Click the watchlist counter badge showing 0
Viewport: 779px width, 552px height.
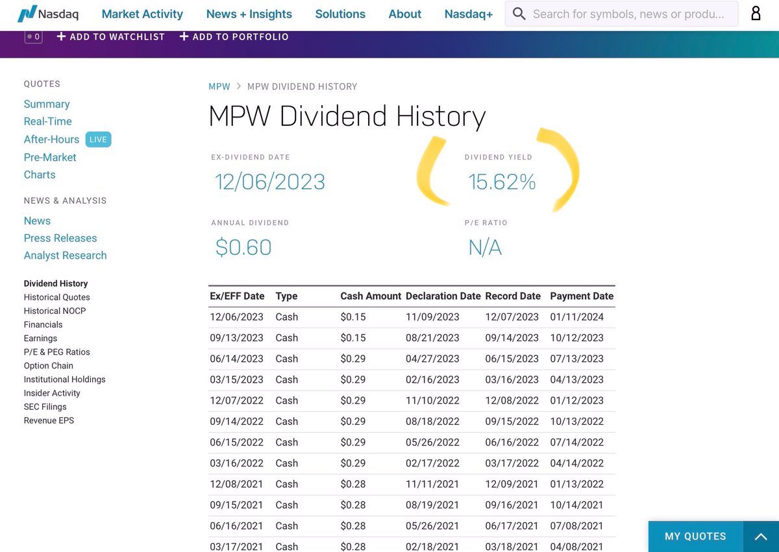point(33,37)
